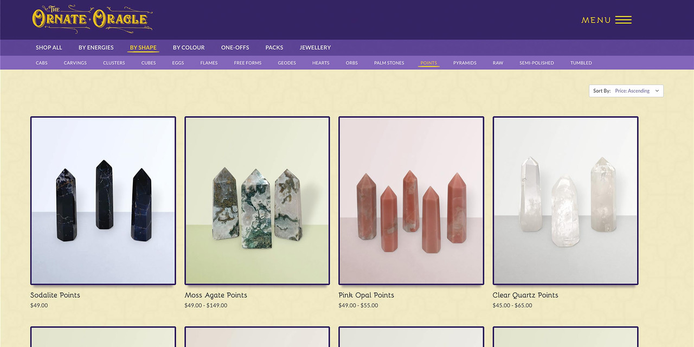Select the Pyramids shape filter

coord(465,63)
